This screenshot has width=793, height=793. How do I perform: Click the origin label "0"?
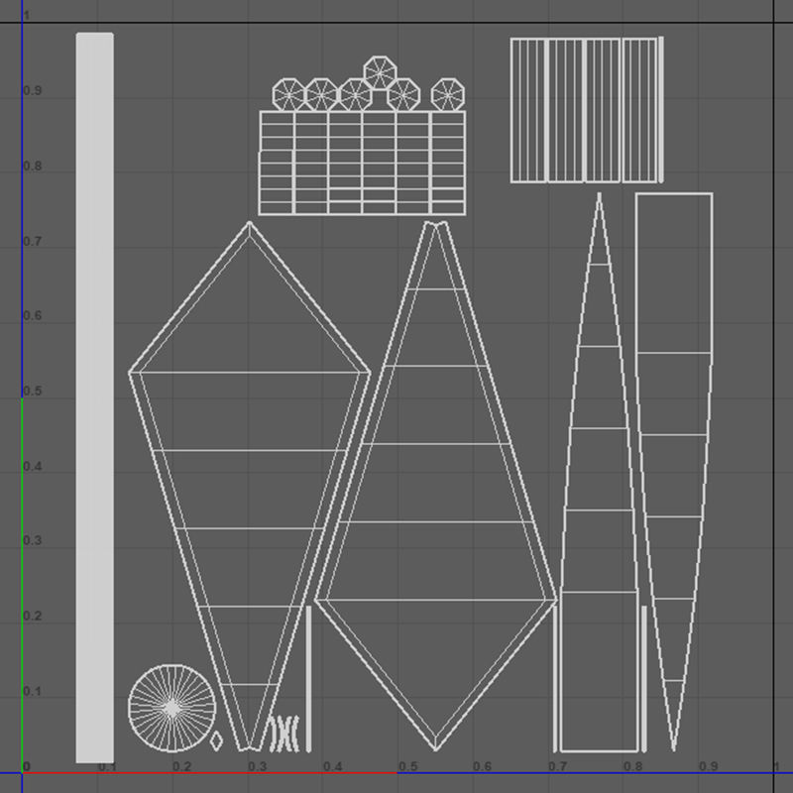27,766
